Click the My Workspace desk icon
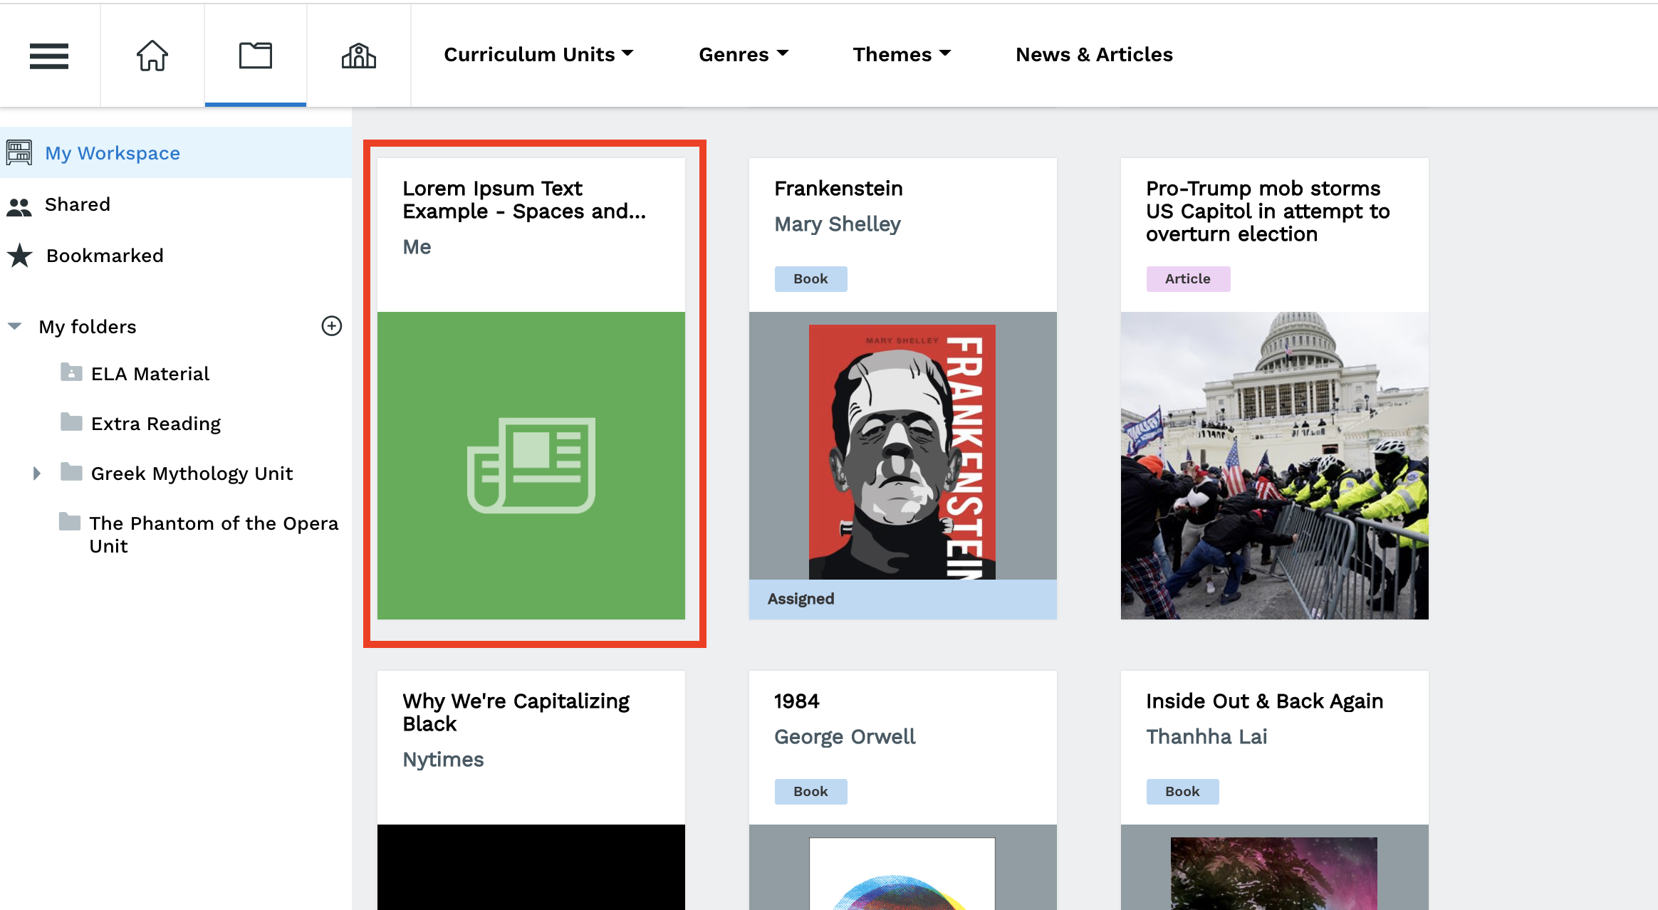Viewport: 1658px width, 910px height. pos(19,152)
